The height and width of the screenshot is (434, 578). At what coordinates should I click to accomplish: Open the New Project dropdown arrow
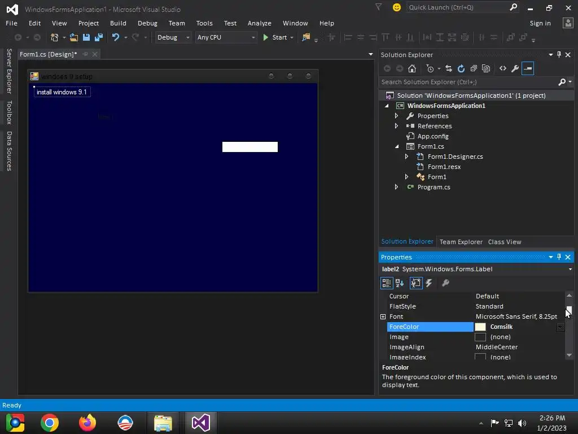click(64, 37)
